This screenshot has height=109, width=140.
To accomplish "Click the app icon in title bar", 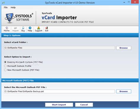I will click(3, 3).
